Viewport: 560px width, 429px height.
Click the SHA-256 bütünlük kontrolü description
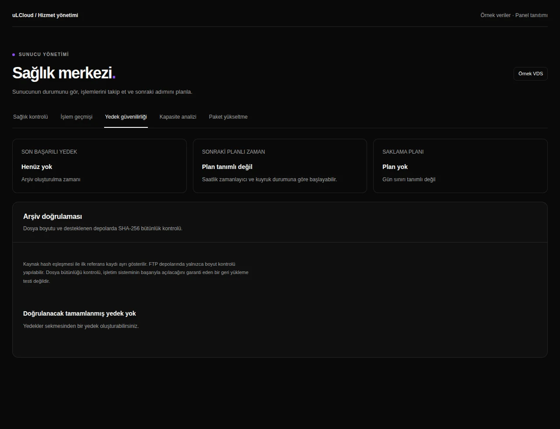click(103, 229)
